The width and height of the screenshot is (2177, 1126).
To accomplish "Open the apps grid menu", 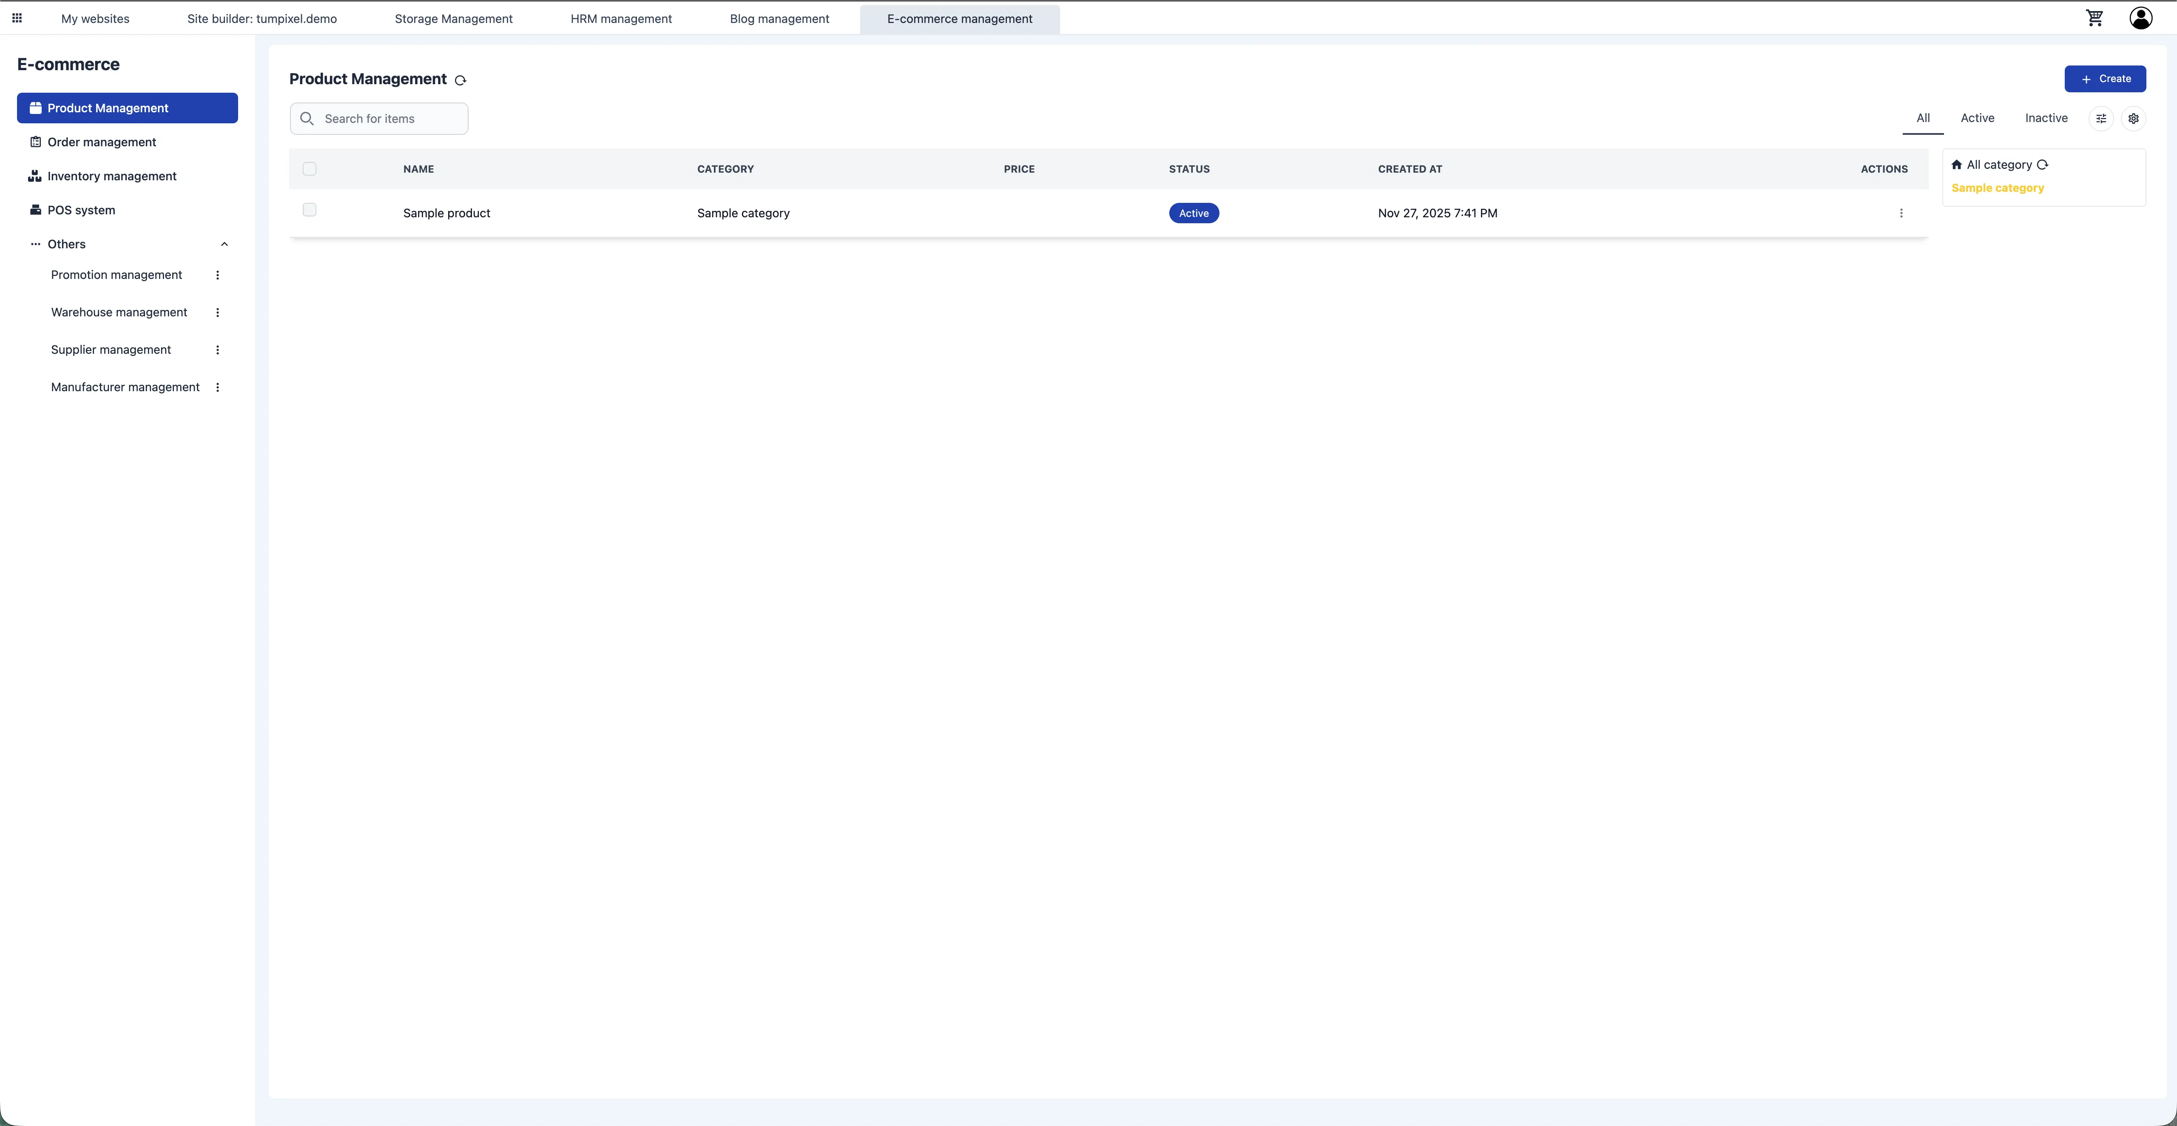I will tap(16, 18).
